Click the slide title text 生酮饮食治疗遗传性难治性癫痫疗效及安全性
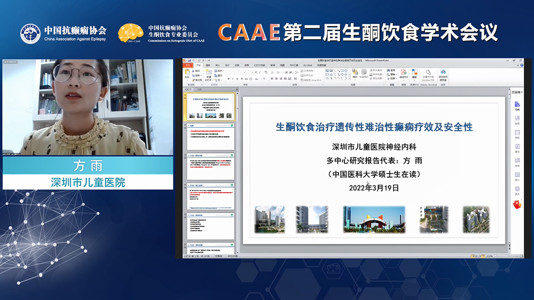 click(x=374, y=127)
